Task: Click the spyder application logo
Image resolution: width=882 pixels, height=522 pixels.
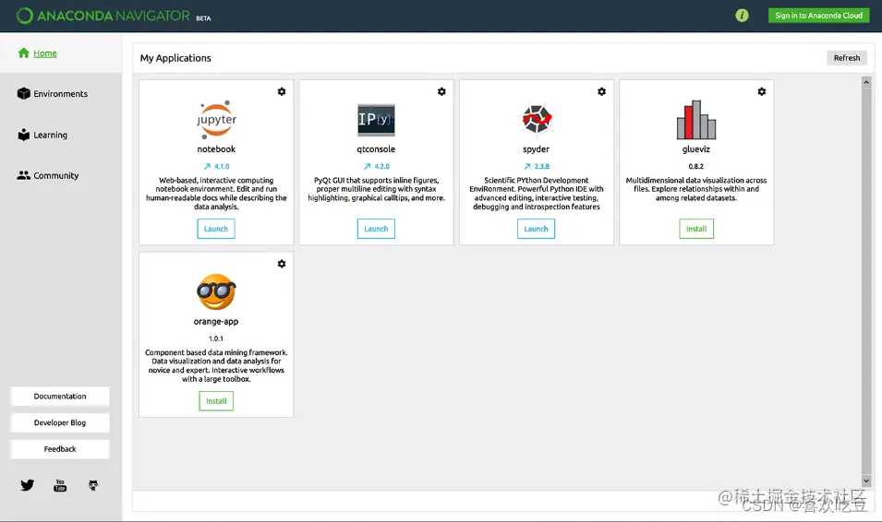Action: click(x=536, y=119)
